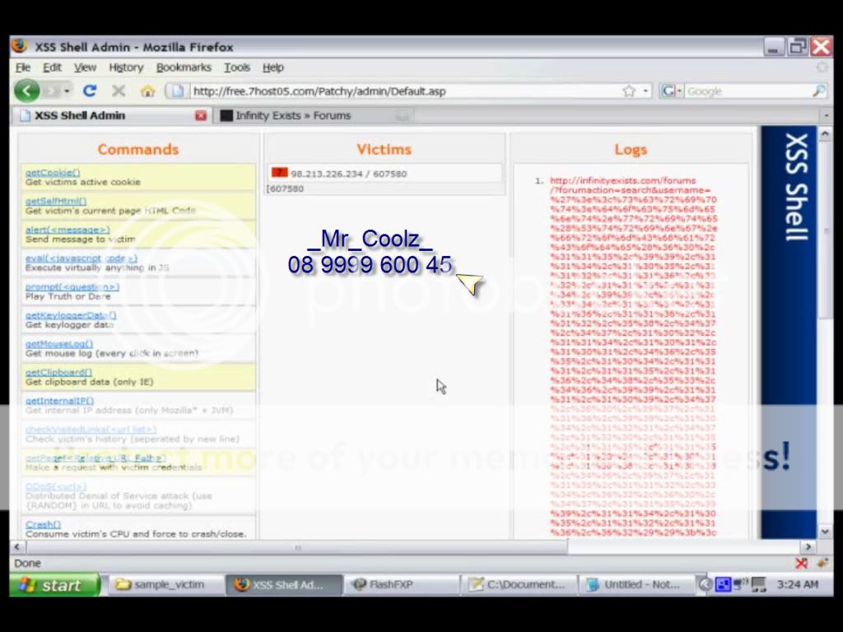The height and width of the screenshot is (632, 843).
Task: Click the greyed Forward arrow button
Action: 52,91
